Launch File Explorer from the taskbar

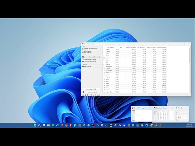[48, 125]
